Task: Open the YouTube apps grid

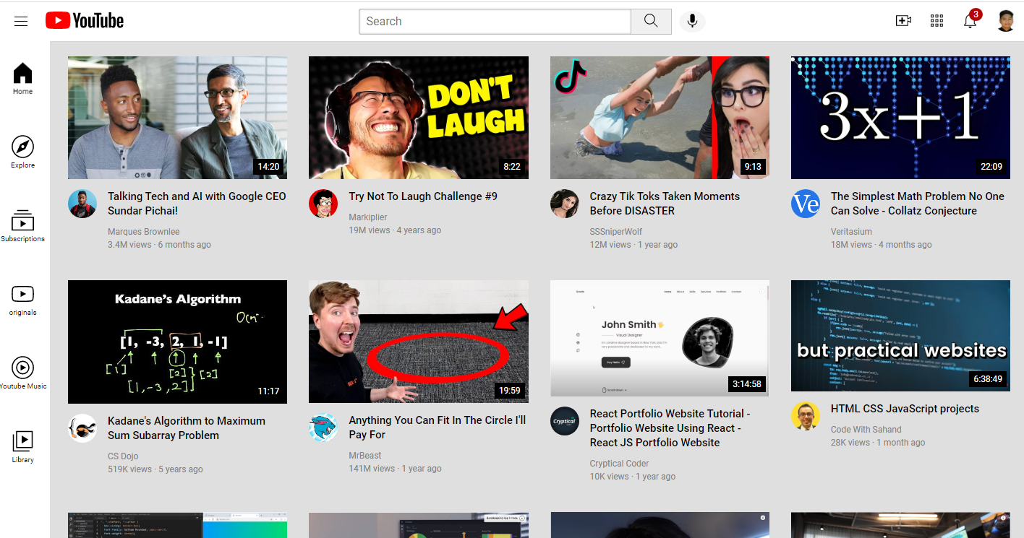Action: [x=937, y=21]
